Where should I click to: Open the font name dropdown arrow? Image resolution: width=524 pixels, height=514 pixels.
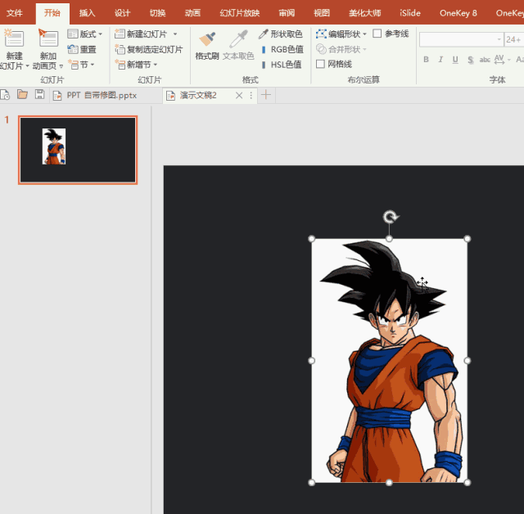499,39
